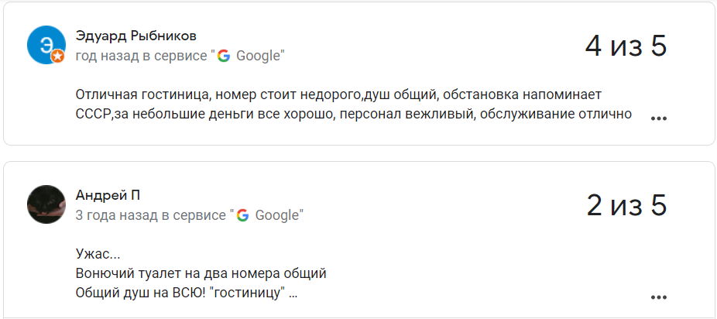Click the "3 года назад в сервисе" timestamp
Image resolution: width=717 pixels, height=319 pixels.
[x=152, y=215]
